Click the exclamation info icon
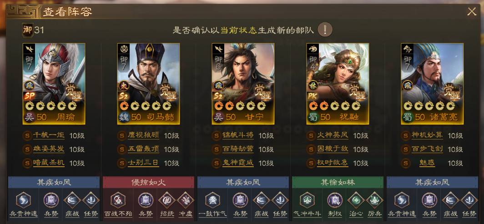Viewport: 484px width, 224px height. click(x=325, y=30)
